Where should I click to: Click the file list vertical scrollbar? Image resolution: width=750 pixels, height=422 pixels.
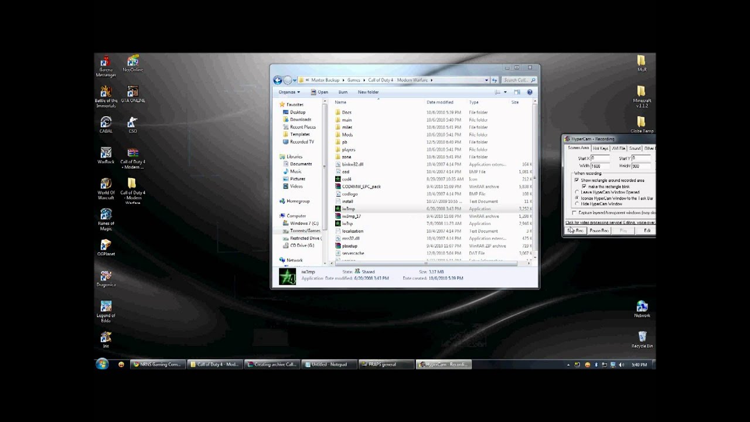click(x=534, y=178)
